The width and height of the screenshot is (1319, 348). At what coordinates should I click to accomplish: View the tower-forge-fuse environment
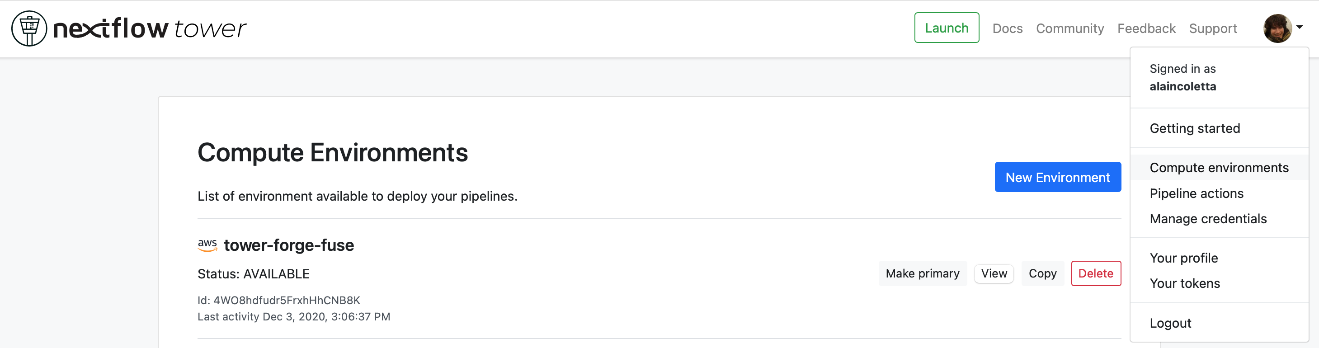994,273
